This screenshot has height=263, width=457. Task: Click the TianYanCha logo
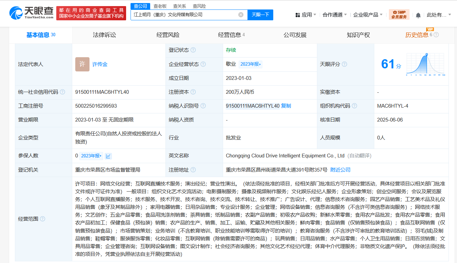(31, 13)
